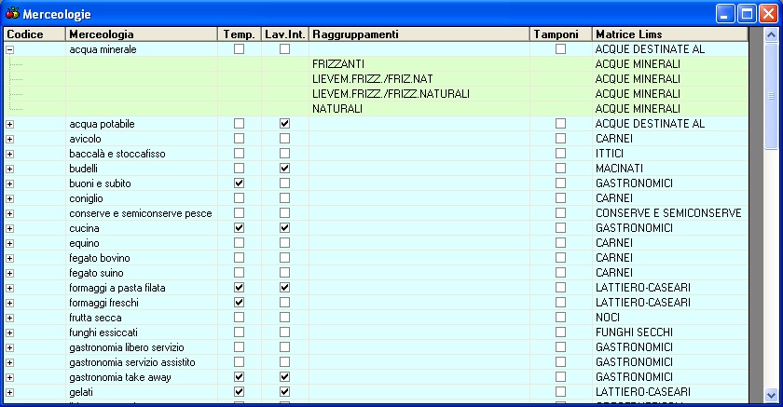Click the Codice column header
Image resolution: width=783 pixels, height=407 pixels.
click(34, 34)
